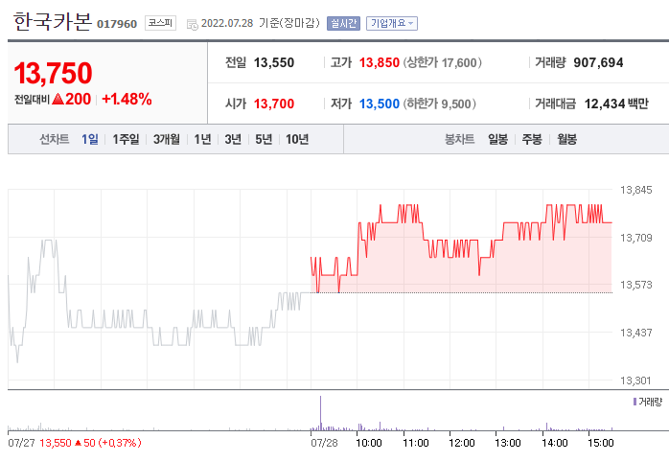Click the 07/28 date axis label
Viewport: 669px width, 461px height.
[x=324, y=443]
